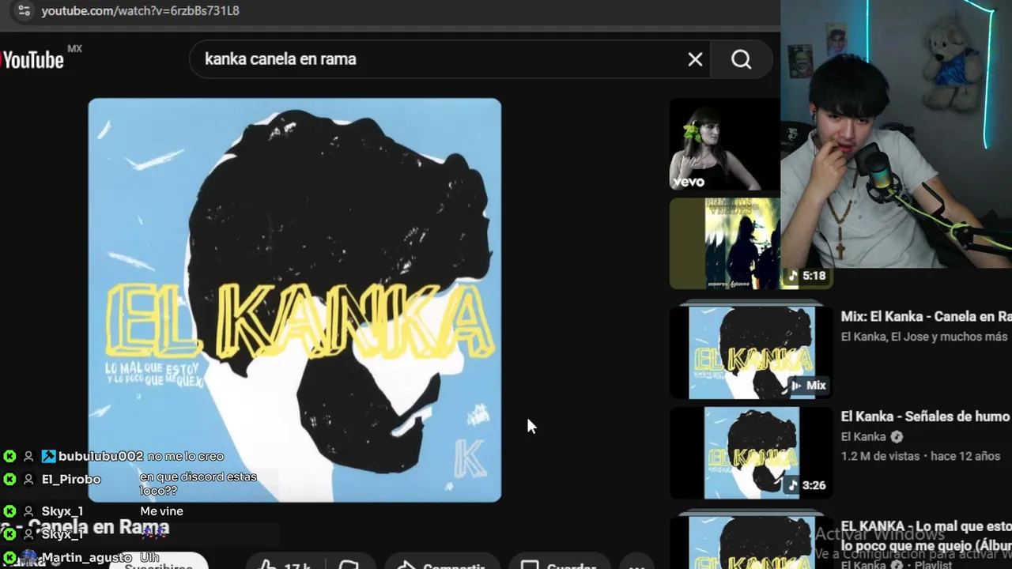Click the YouTube logo
The width and height of the screenshot is (1012, 569).
(32, 59)
